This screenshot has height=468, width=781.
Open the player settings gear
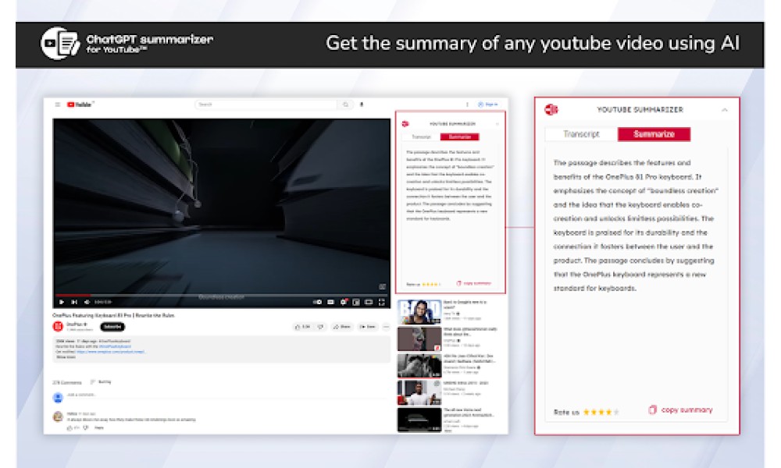click(343, 302)
